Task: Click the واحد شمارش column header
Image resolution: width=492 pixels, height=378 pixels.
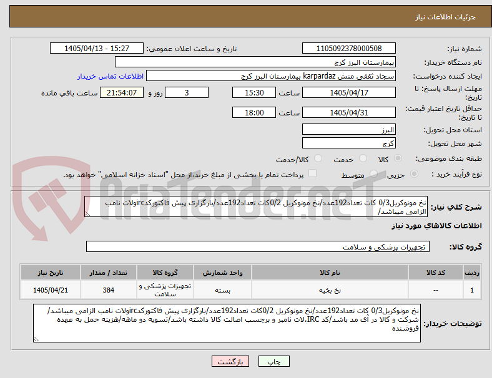Action: (x=222, y=273)
